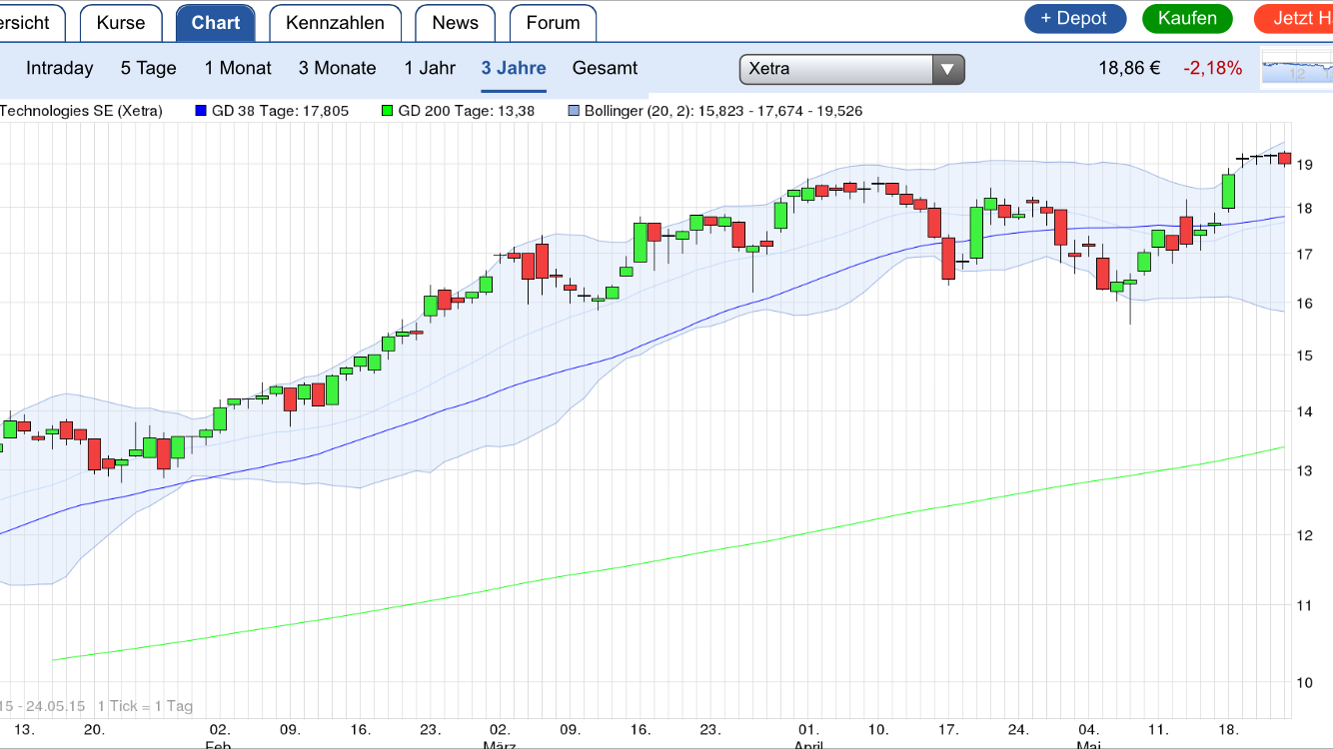Click the exchange selector arrow button
Screen dimensions: 1333x749
click(x=948, y=69)
